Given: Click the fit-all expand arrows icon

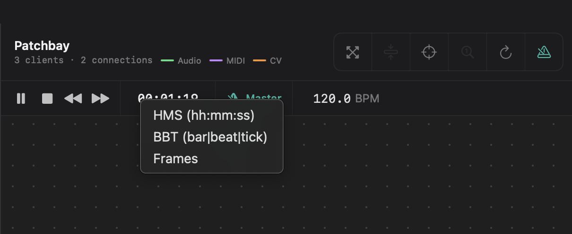Looking at the screenshot, I should coord(353,52).
